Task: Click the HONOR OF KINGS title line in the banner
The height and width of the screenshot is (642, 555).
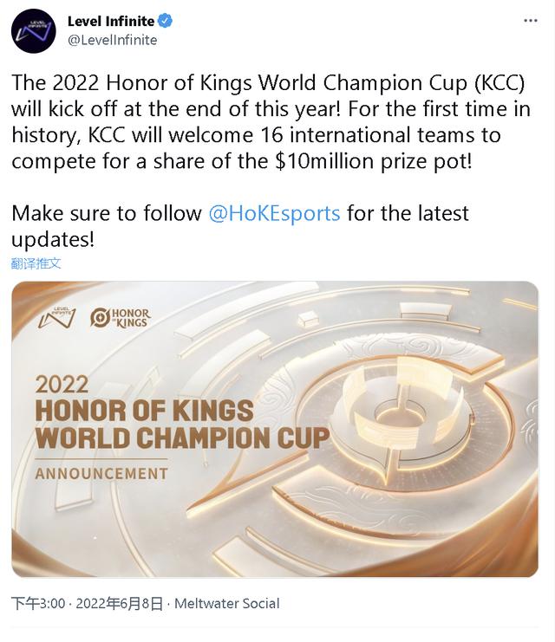Action: pos(144,411)
